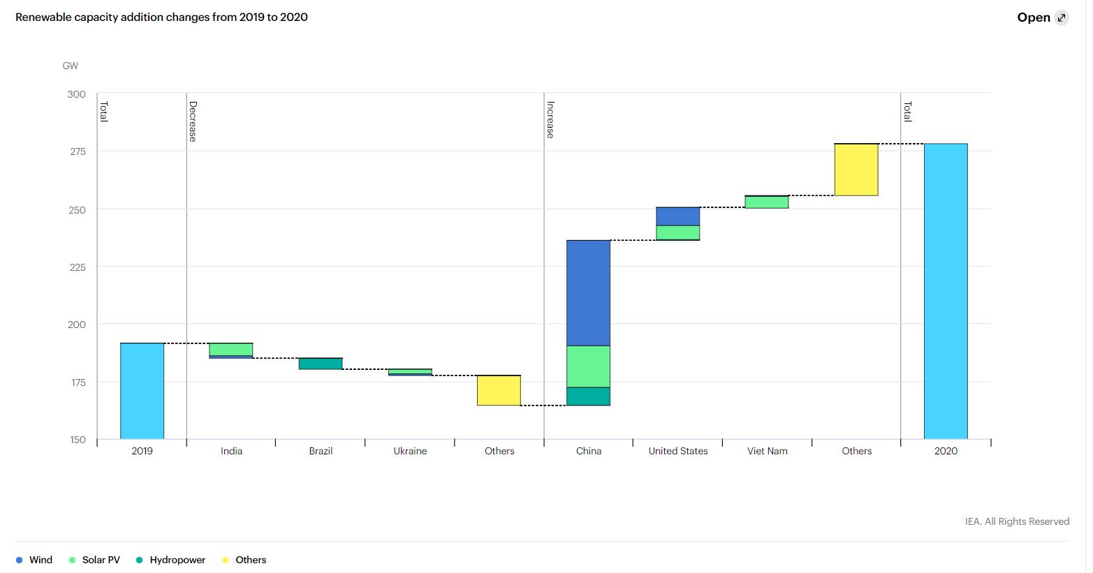Click the blue Wind legend dot

[20, 560]
